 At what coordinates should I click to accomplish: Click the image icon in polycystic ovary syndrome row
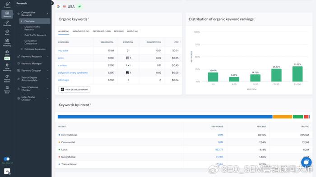(127, 73)
